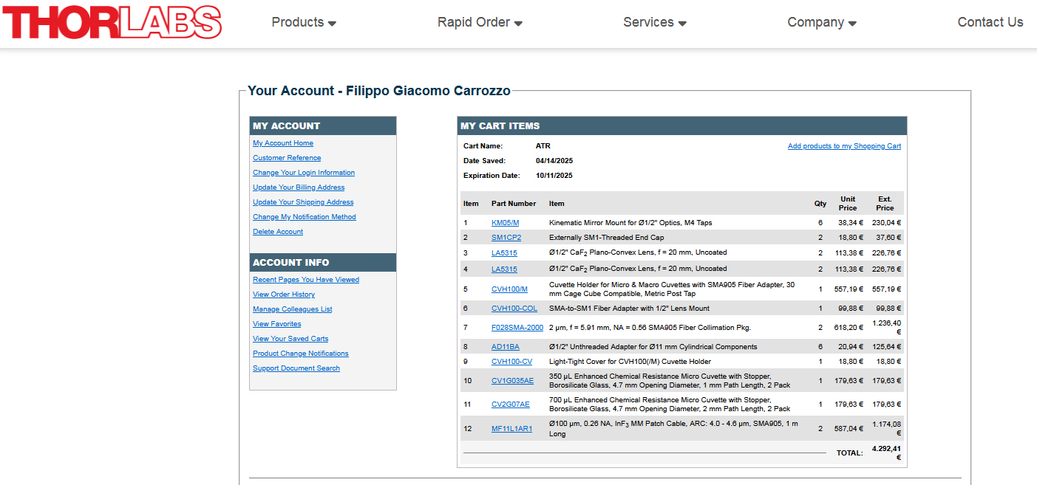Click the Thorlabs logo
Viewport: 1037px width, 485px height.
click(x=112, y=22)
